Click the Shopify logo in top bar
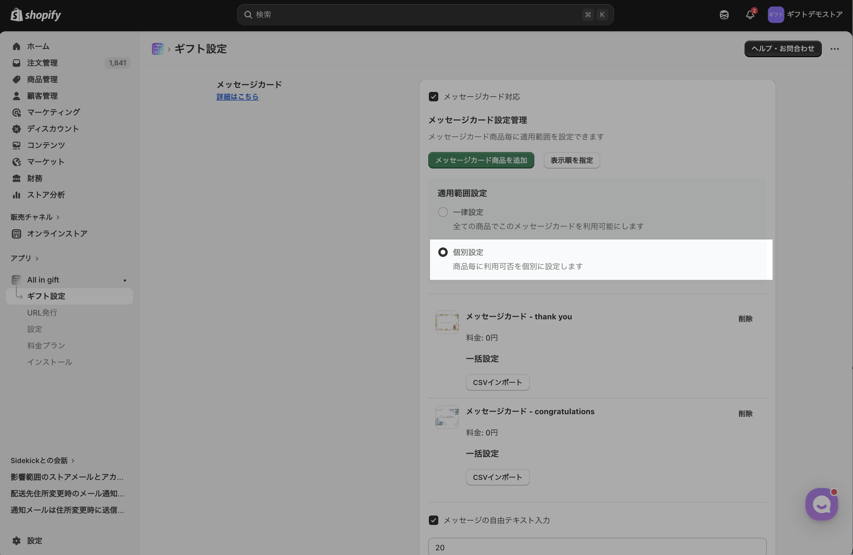Screen dimensions: 853x555 point(35,15)
